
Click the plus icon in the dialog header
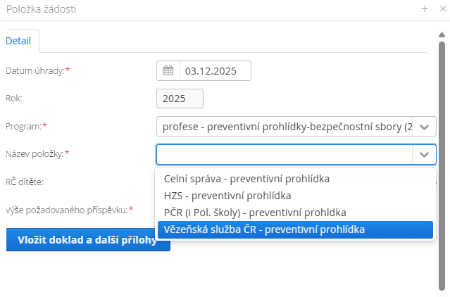click(425, 9)
